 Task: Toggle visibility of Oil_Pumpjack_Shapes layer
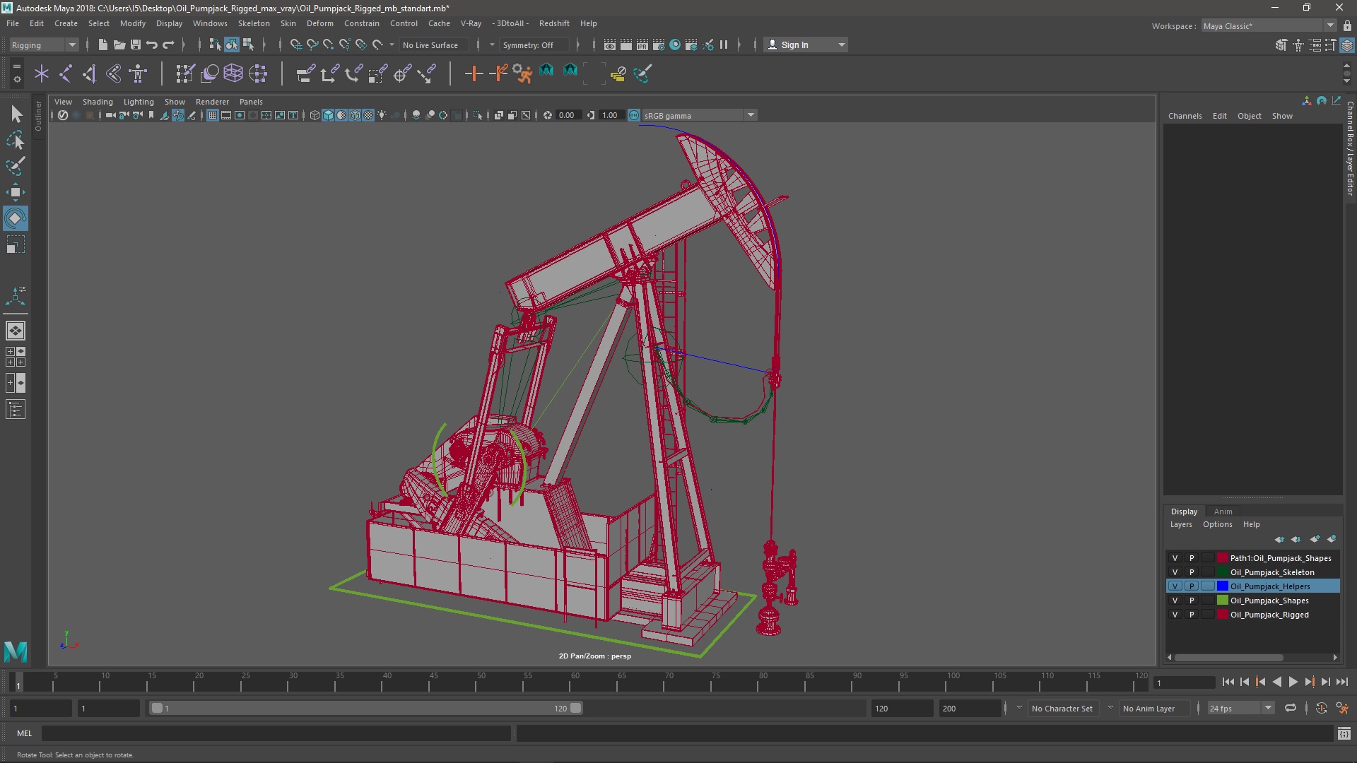[1175, 601]
